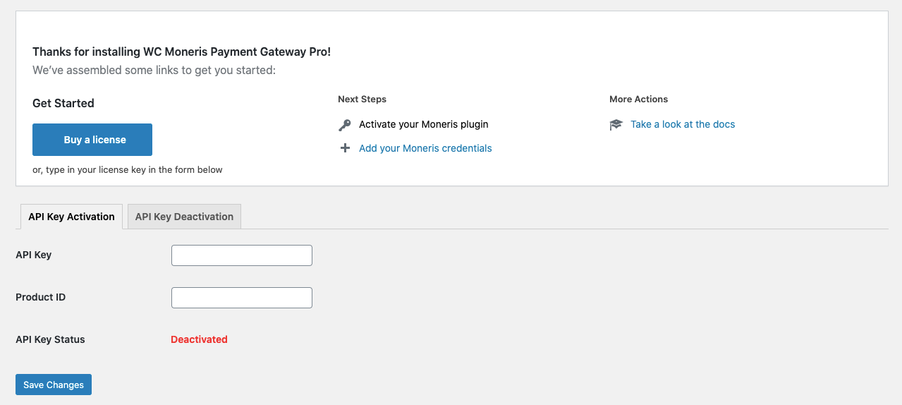This screenshot has height=405, width=902.
Task: Focus the Product ID input field
Action: pyautogui.click(x=242, y=298)
